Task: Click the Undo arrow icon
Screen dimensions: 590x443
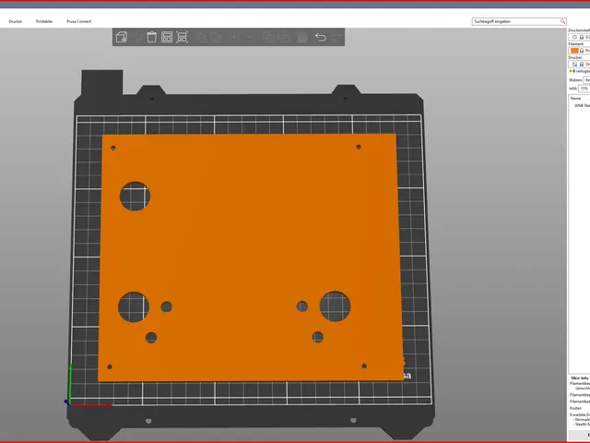Action: 320,37
